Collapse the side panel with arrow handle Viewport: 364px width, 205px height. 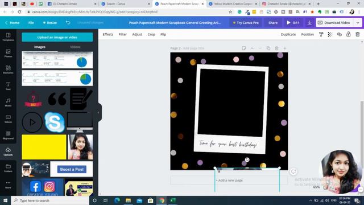99,113
